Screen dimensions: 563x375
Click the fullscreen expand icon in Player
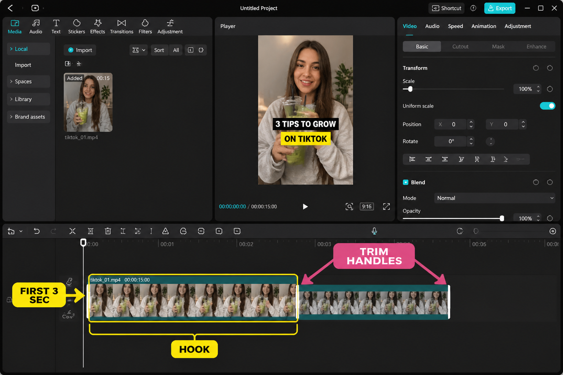386,207
